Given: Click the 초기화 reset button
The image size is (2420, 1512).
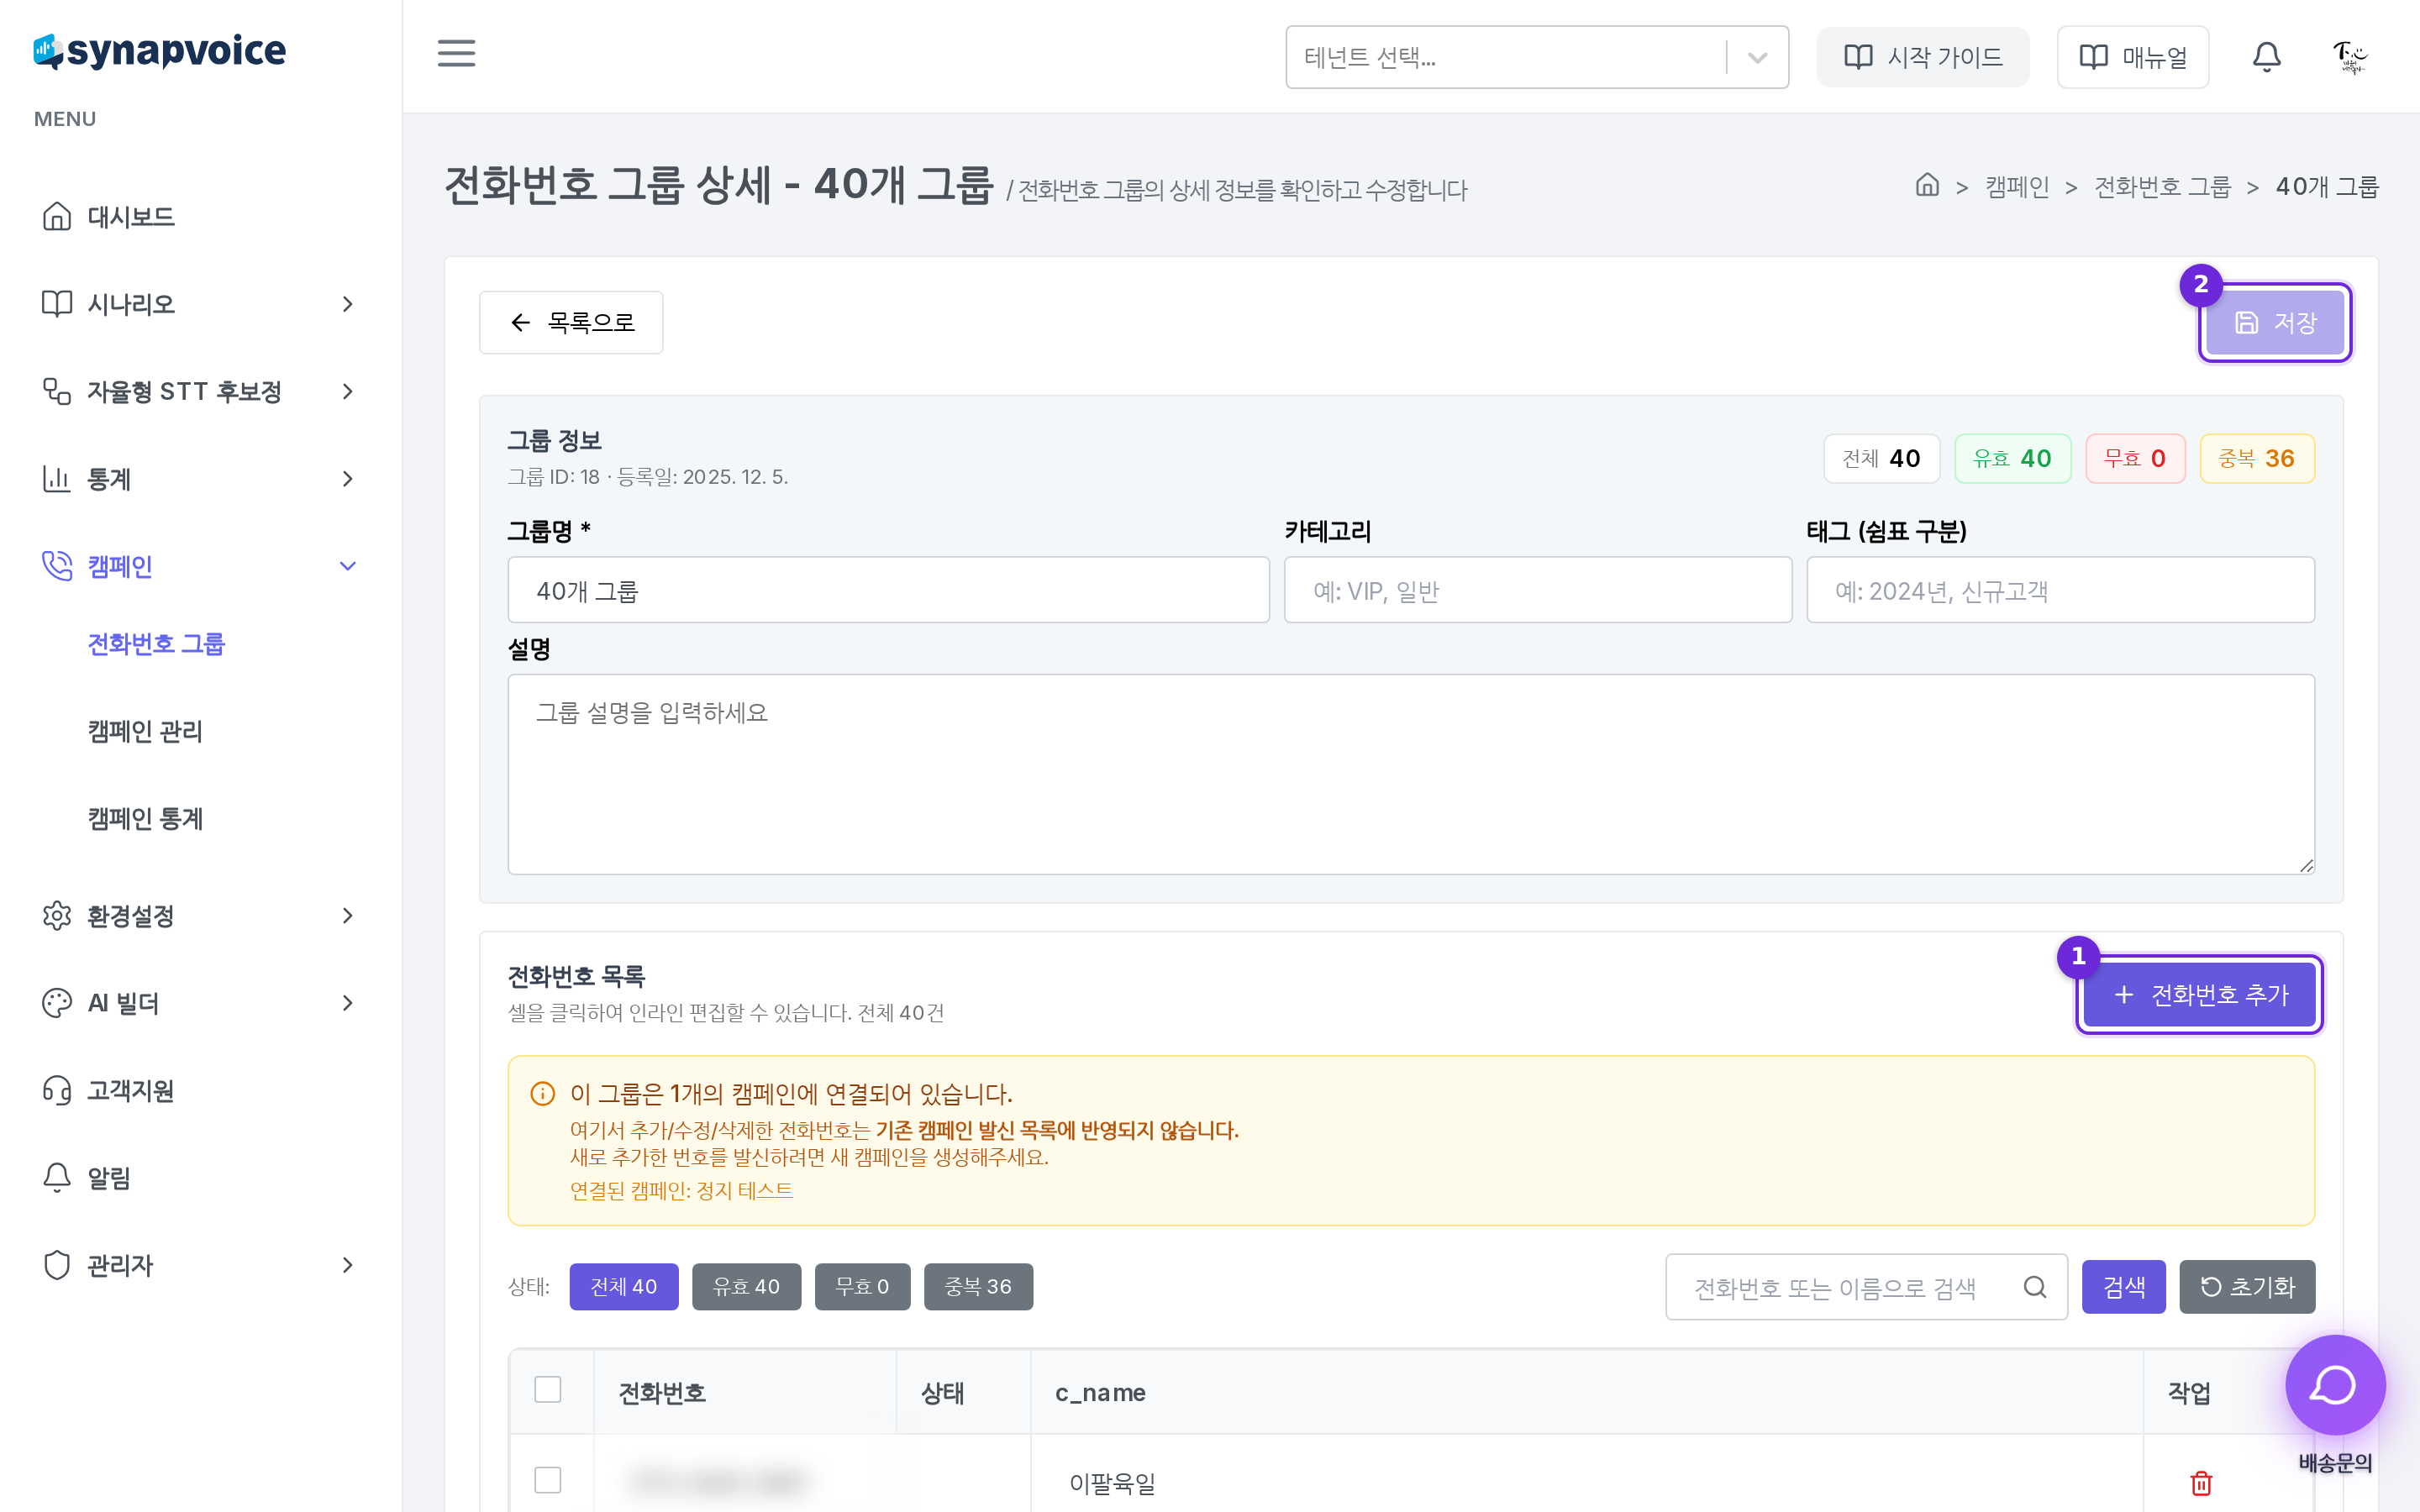Looking at the screenshot, I should point(2246,1286).
